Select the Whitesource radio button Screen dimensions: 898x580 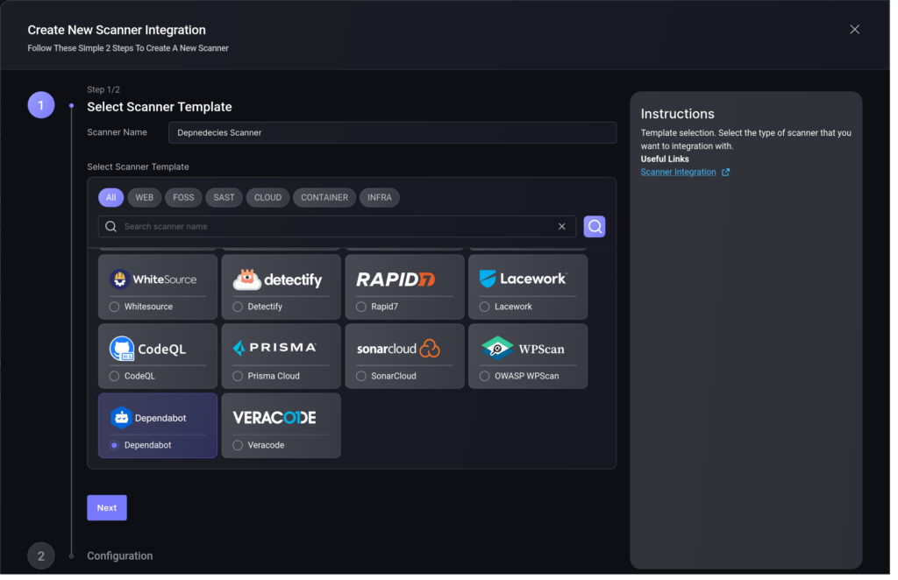click(115, 307)
